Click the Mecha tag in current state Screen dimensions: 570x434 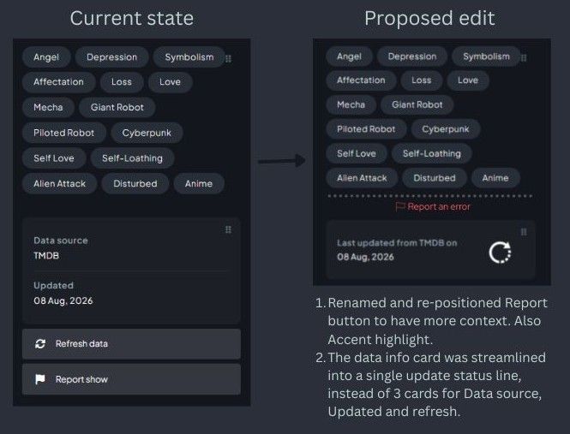tap(48, 107)
